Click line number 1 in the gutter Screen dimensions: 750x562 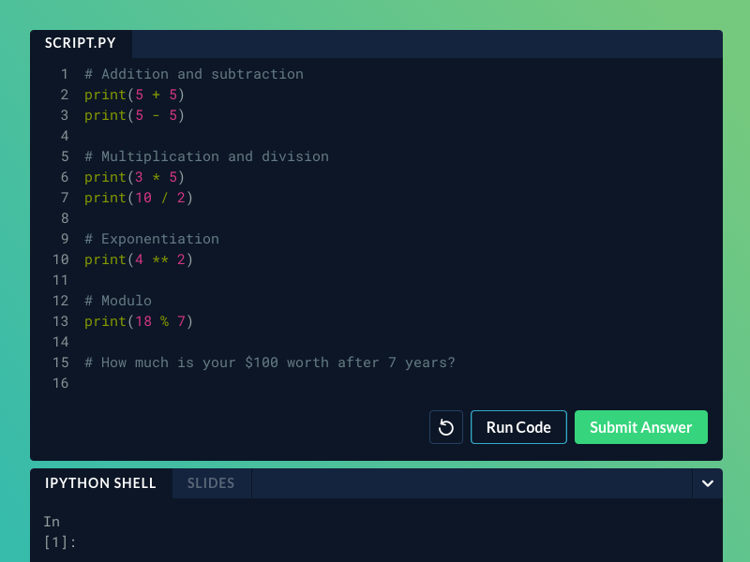click(64, 74)
